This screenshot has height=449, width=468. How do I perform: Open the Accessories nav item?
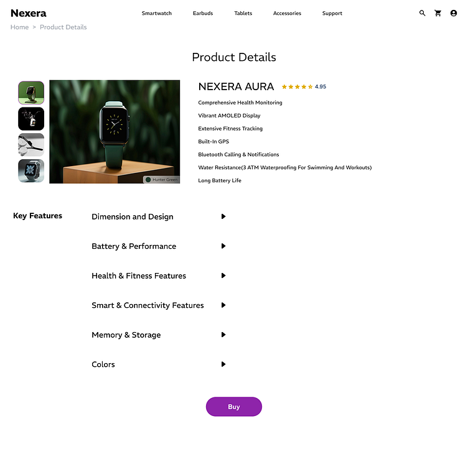tap(287, 13)
